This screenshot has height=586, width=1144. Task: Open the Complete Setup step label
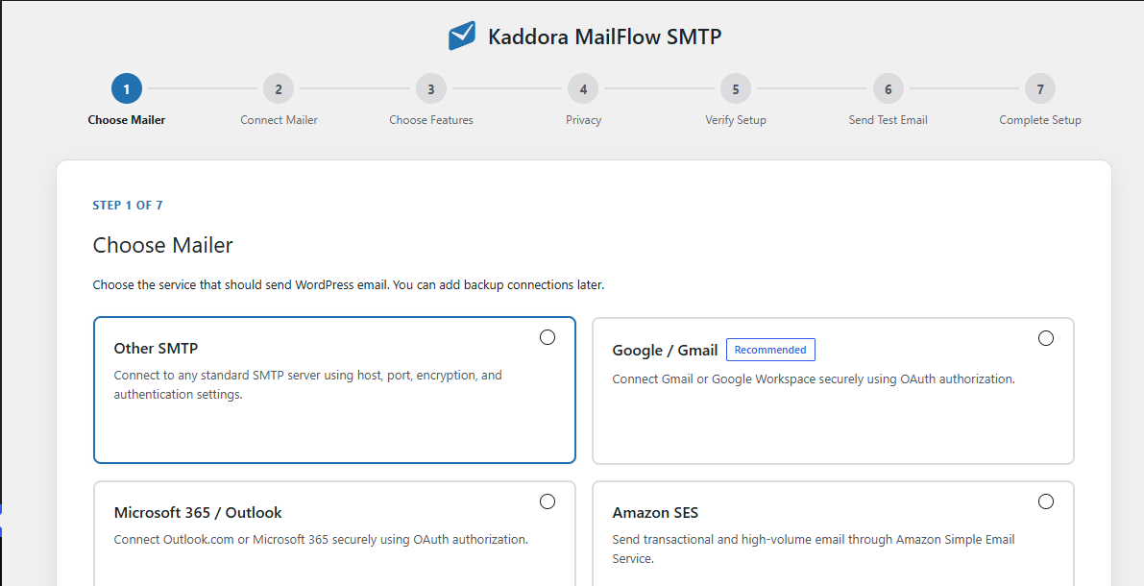pos(1039,120)
